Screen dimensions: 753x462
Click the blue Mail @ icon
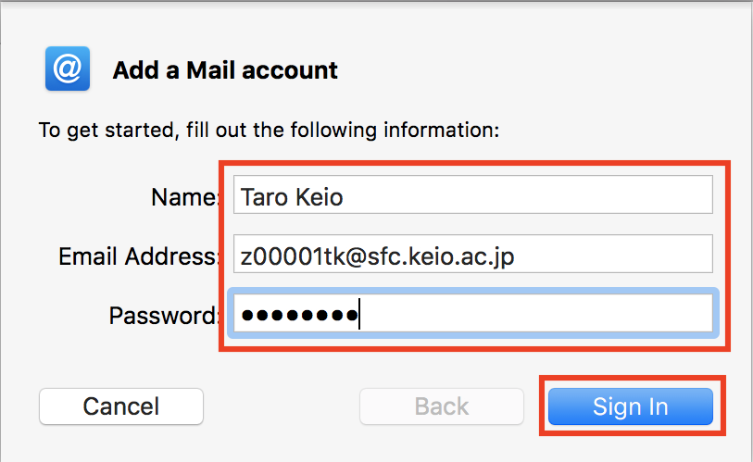67,69
